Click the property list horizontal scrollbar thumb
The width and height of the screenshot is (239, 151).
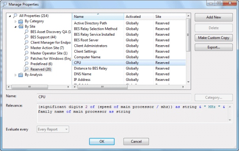(102, 87)
